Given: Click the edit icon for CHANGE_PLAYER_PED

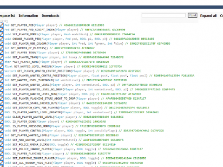Looking at the screenshot, I should click(1, 39).
